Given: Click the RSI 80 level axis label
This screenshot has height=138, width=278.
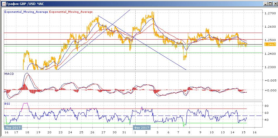Looking at the screenshot, I should pos(267,106).
